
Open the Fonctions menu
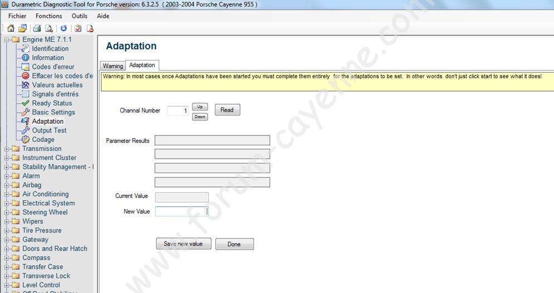[x=49, y=16]
